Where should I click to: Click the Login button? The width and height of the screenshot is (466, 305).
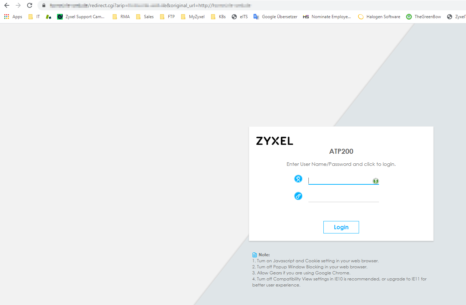[341, 227]
